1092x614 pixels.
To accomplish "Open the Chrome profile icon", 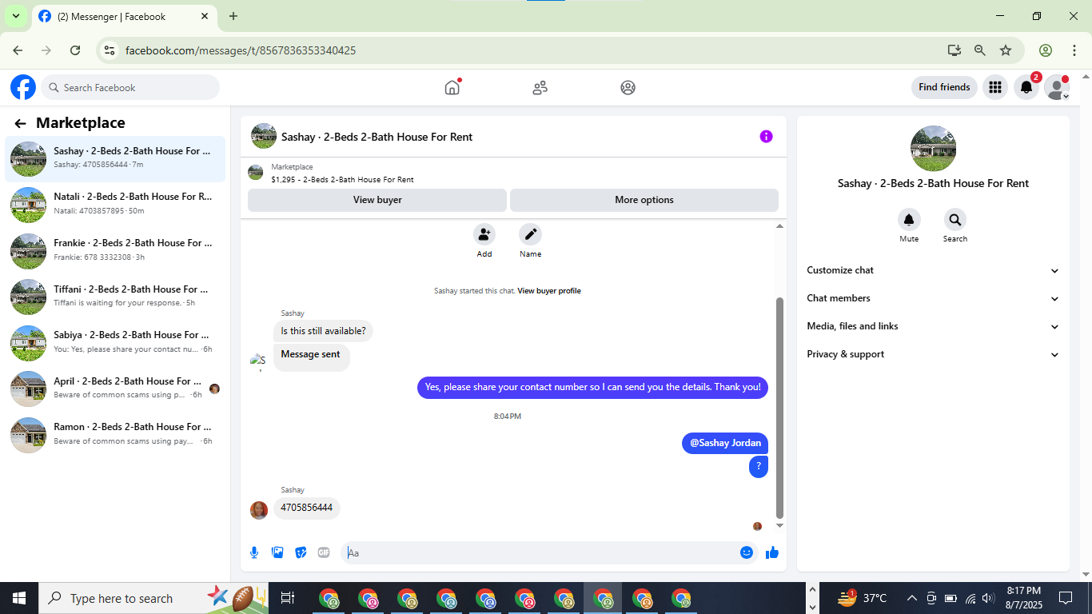I will [x=1046, y=50].
